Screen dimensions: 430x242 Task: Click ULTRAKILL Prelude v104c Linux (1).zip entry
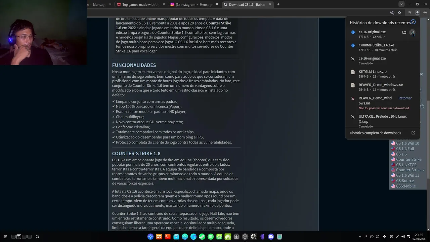(x=383, y=121)
